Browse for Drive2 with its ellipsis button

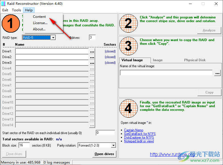coord(92,57)
